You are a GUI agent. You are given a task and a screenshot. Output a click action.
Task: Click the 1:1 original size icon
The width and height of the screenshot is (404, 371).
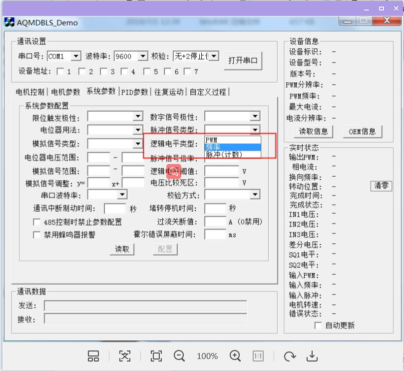tap(258, 356)
